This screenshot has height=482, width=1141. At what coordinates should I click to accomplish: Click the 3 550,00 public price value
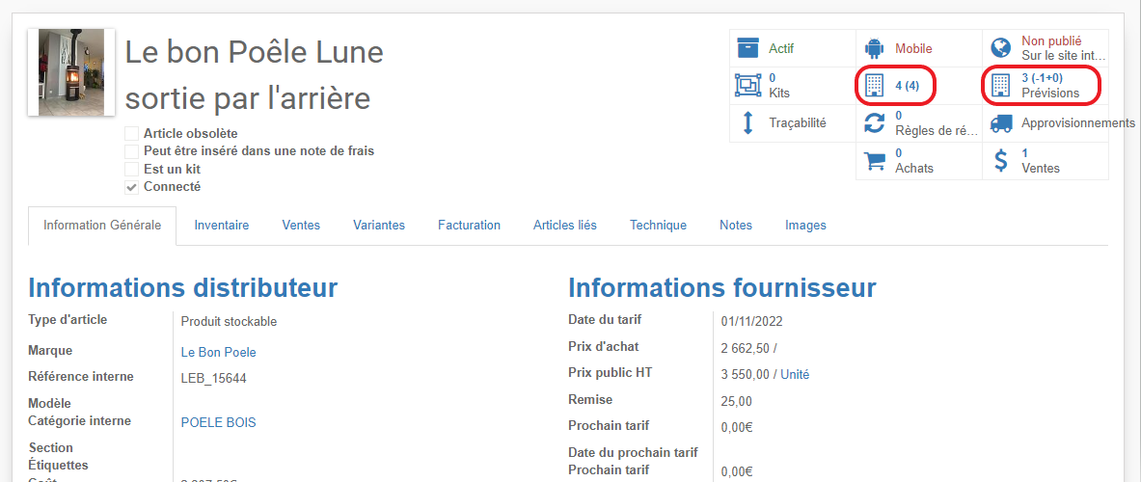pos(746,374)
